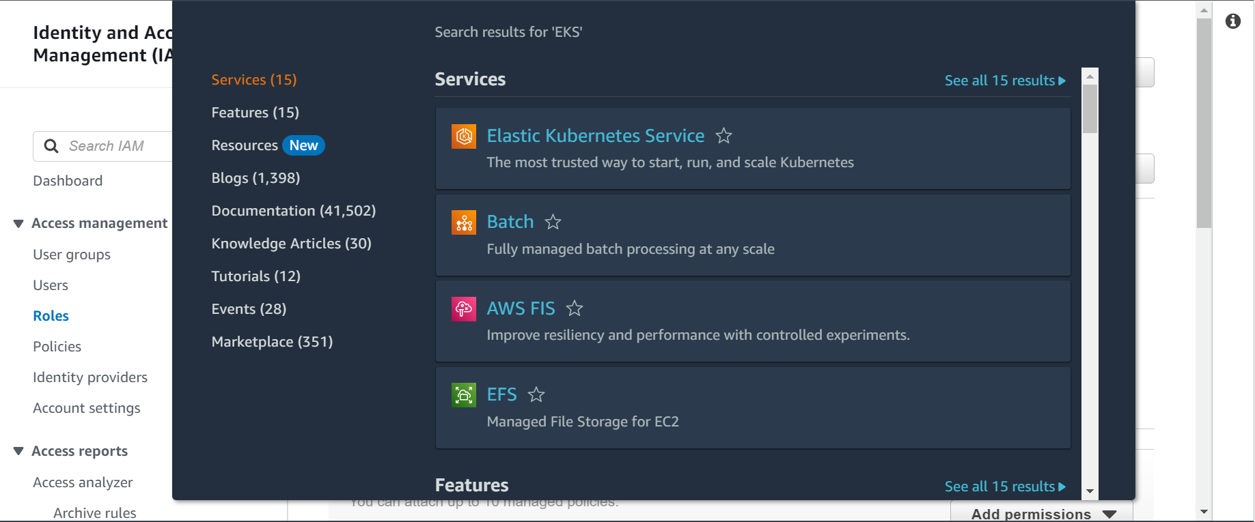Select the Marketplace (351) filter
This screenshot has height=522, width=1255.
272,342
